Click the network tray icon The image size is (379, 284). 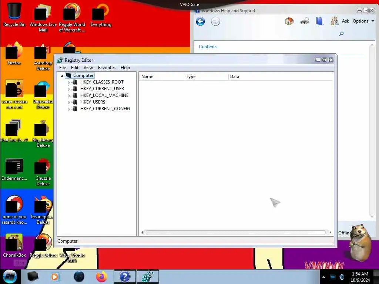coord(333,277)
